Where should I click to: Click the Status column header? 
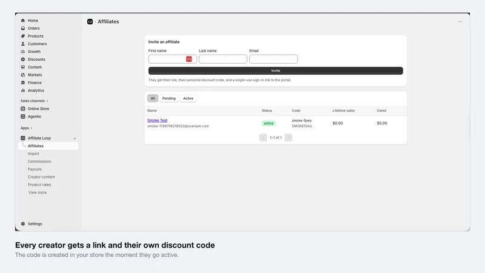click(x=267, y=110)
